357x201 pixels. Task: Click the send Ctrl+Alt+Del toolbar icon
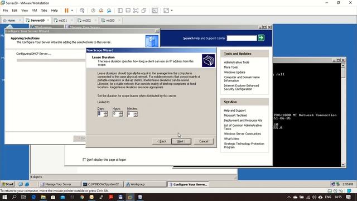[x=82, y=11]
